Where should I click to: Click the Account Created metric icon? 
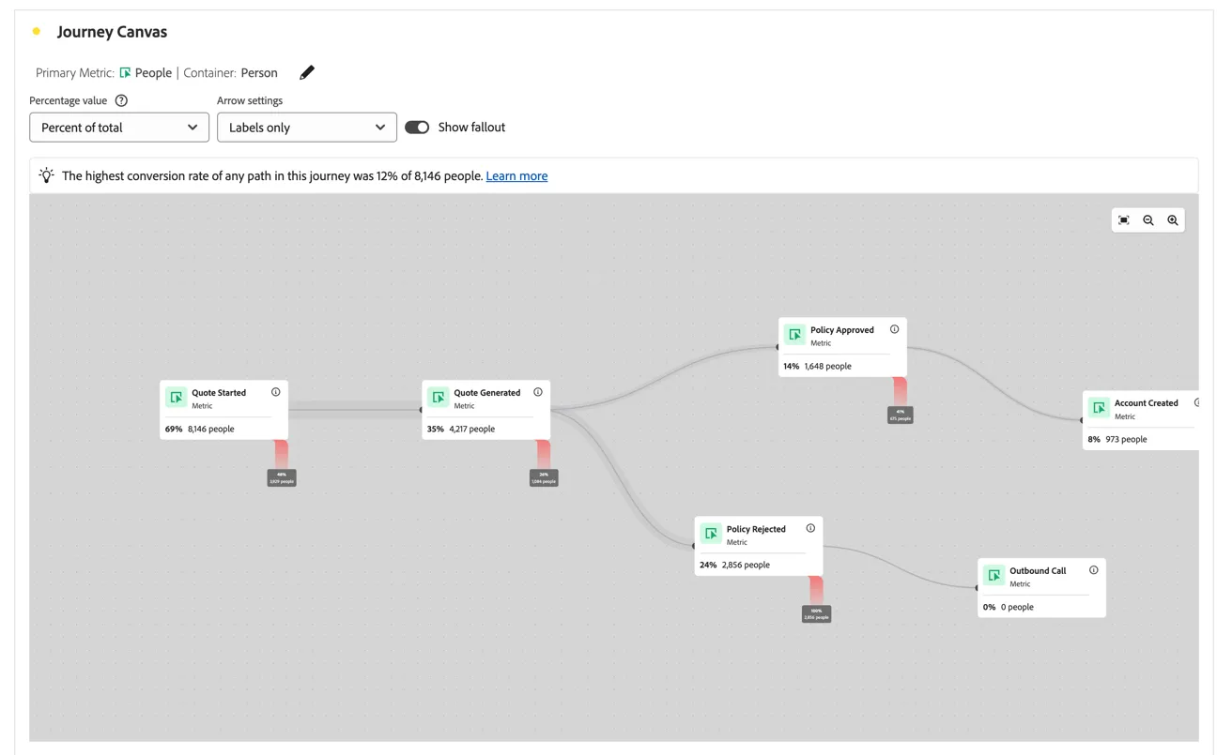pos(1099,408)
